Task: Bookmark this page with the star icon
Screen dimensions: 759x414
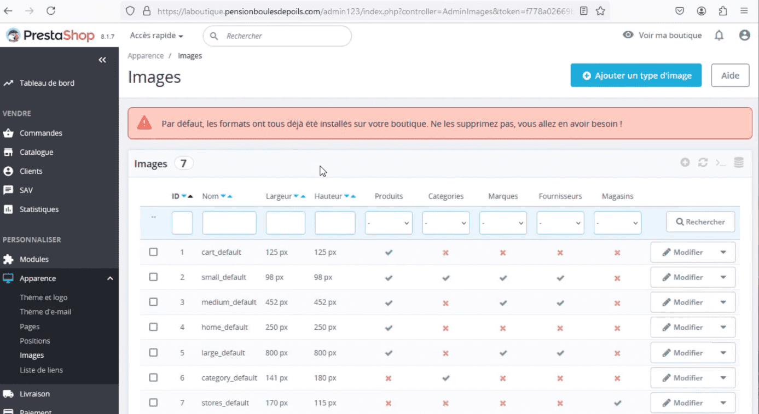Action: [600, 10]
